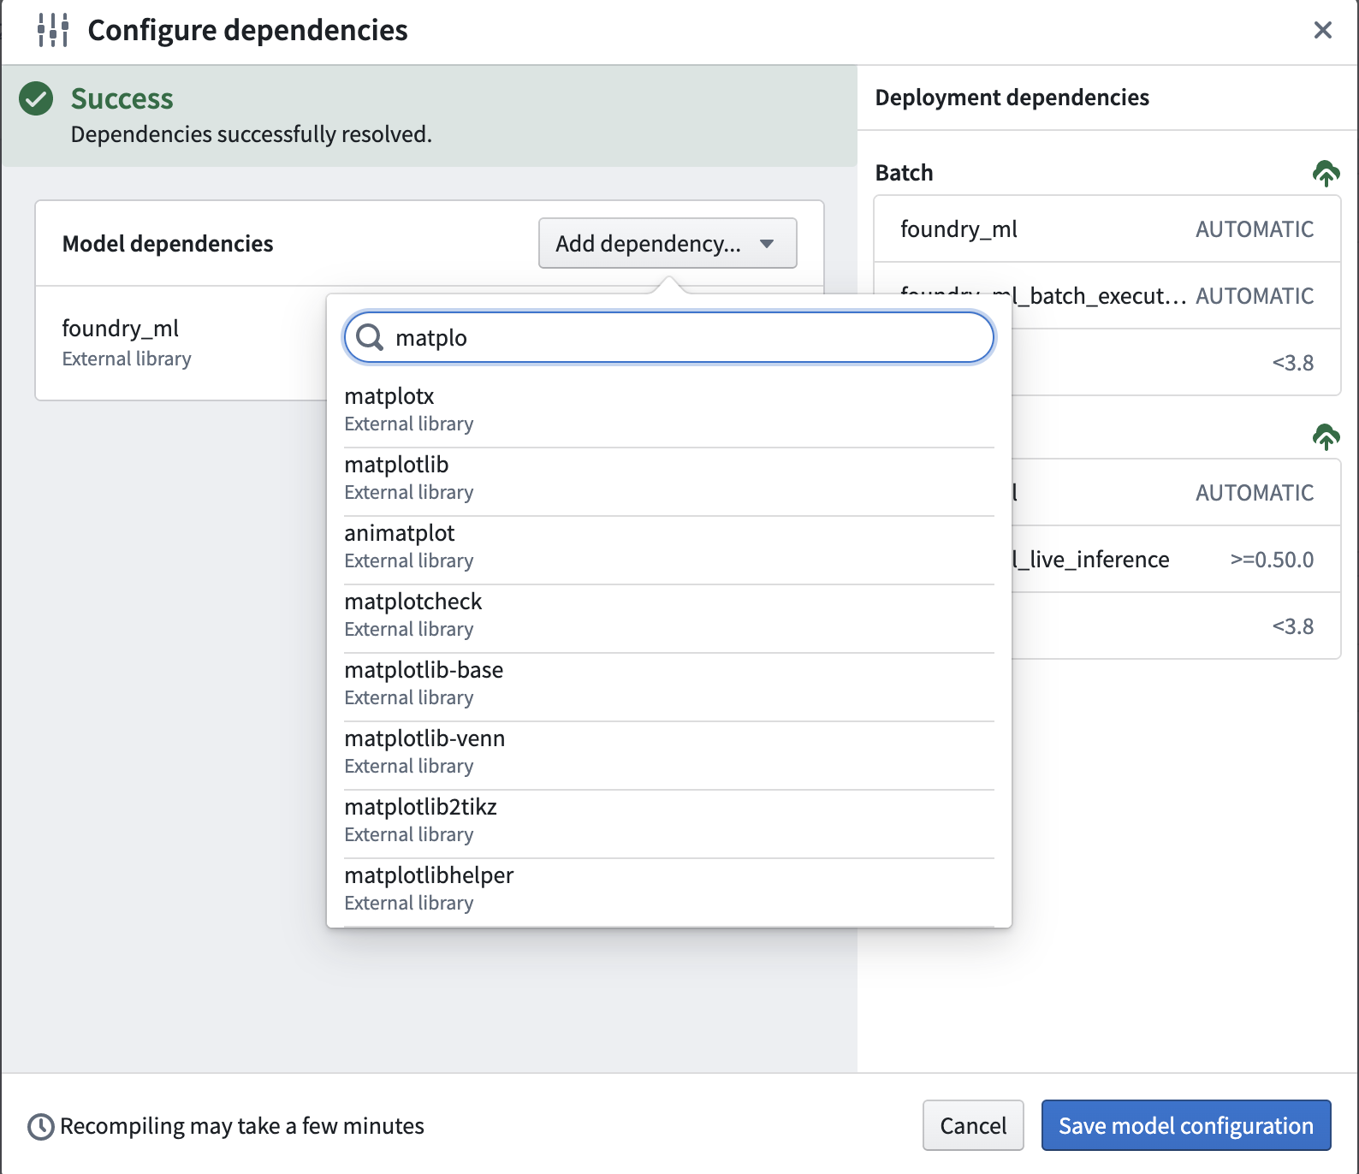
Task: Cancel the dependency configuration
Action: click(973, 1125)
